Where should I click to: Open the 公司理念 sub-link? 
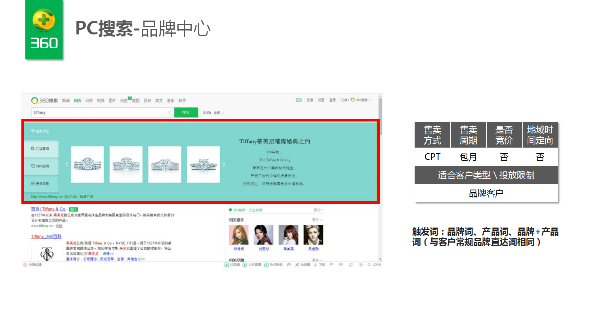pyautogui.click(x=90, y=259)
